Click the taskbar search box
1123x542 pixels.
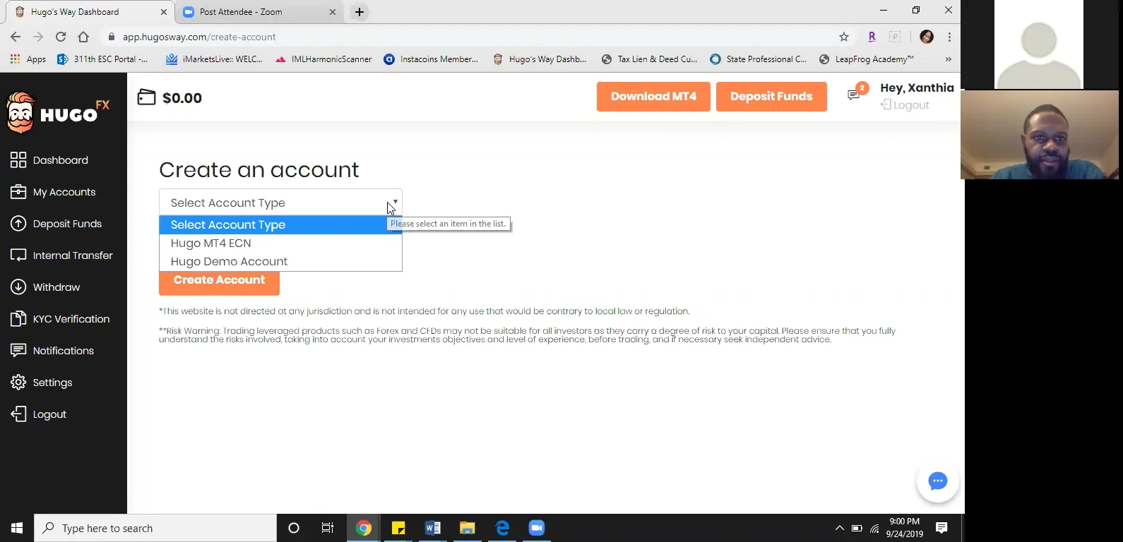click(155, 528)
